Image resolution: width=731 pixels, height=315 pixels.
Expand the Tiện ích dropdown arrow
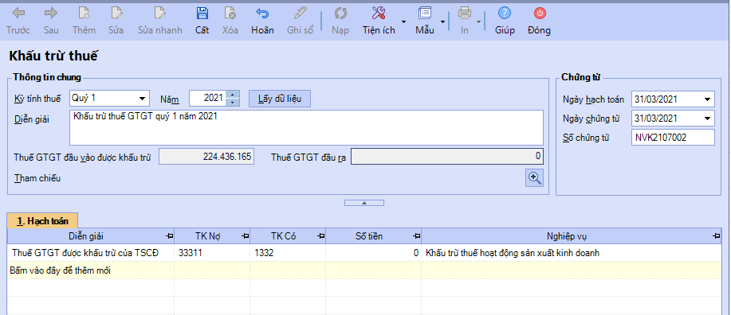coord(403,21)
